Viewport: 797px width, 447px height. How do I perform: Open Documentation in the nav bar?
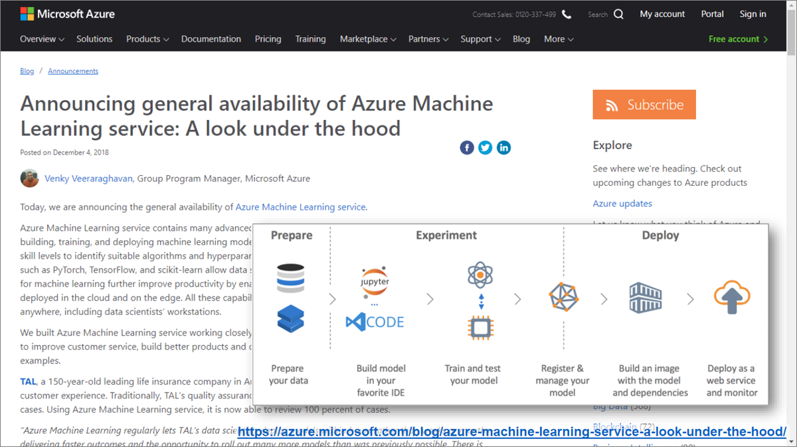pos(211,39)
